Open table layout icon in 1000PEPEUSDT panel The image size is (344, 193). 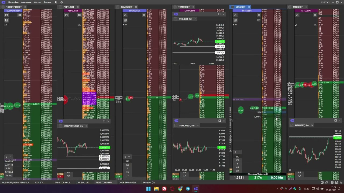click(x=7, y=20)
